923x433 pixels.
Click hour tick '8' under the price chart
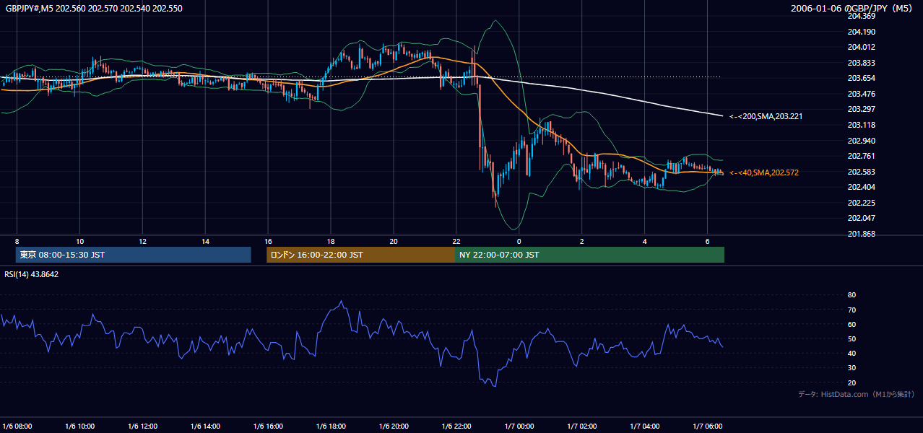coord(17,241)
